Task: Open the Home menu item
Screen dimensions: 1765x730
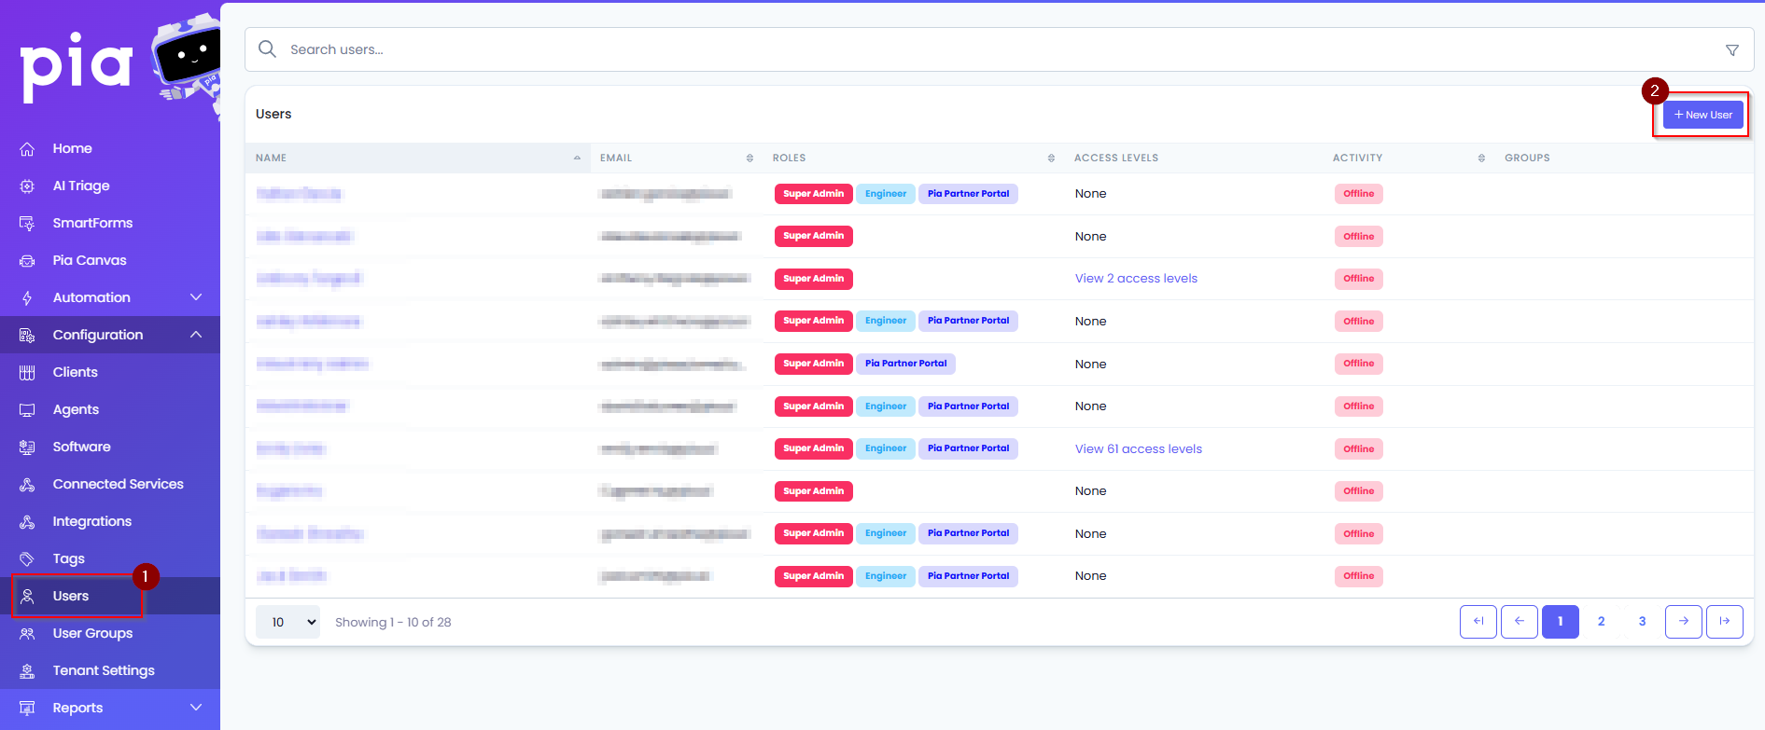Action: (x=110, y=148)
